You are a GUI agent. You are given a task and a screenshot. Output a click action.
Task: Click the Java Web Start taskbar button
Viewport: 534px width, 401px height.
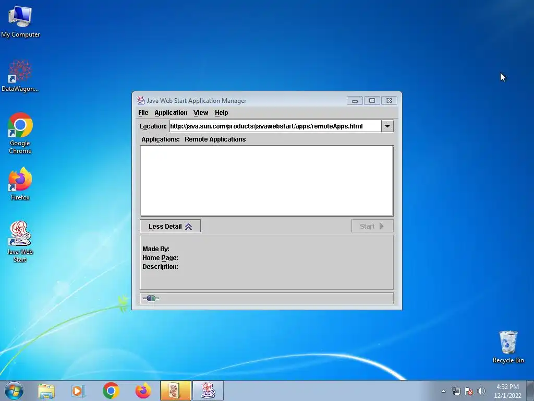pyautogui.click(x=208, y=391)
